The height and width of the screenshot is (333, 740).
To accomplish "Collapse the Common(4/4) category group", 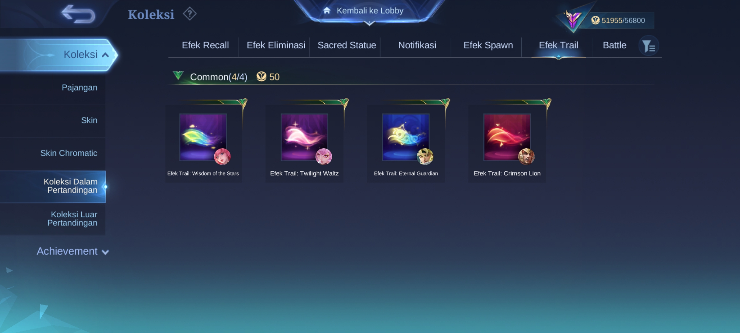I will coord(178,75).
